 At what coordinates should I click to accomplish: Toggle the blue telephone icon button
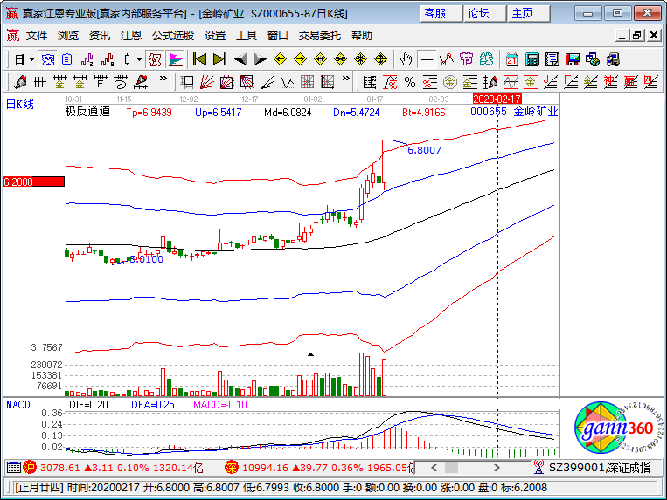(47, 59)
